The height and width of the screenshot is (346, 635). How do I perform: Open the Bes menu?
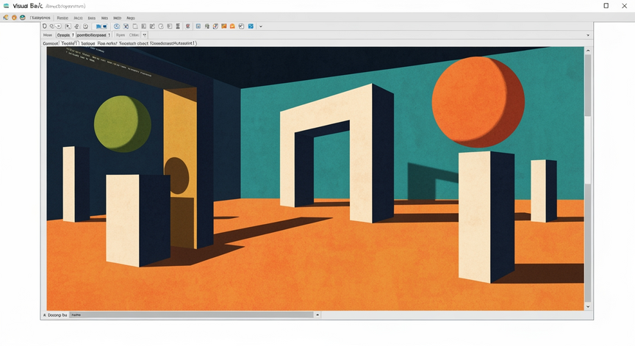92,18
